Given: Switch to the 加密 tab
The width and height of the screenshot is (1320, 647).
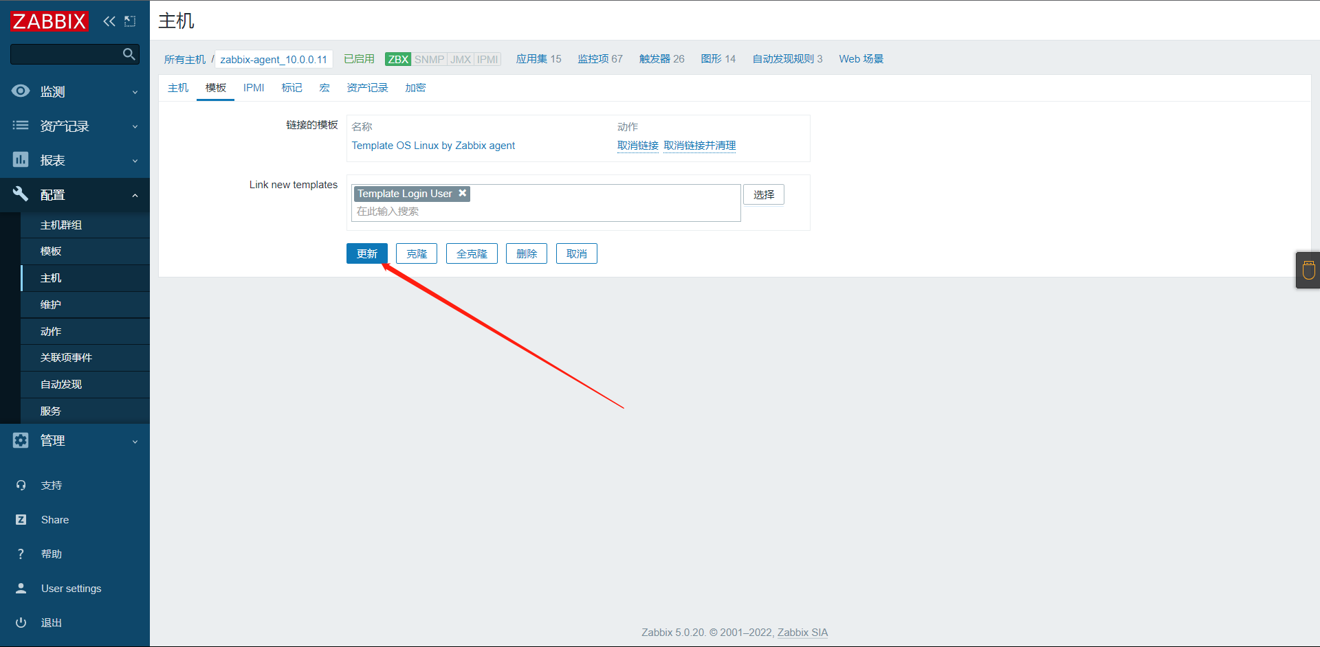Looking at the screenshot, I should click(x=415, y=88).
